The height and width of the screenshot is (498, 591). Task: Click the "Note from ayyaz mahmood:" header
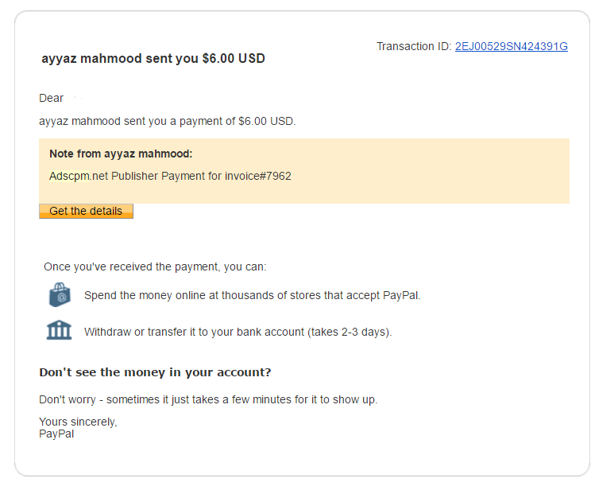pos(121,154)
